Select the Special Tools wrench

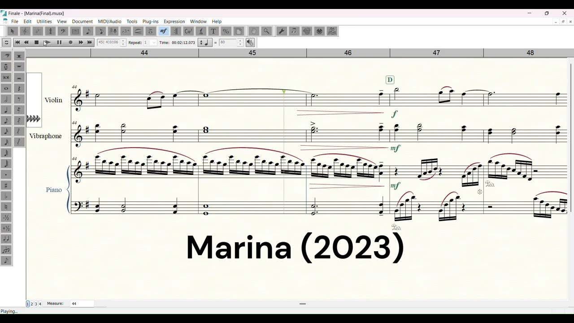[x=282, y=31]
